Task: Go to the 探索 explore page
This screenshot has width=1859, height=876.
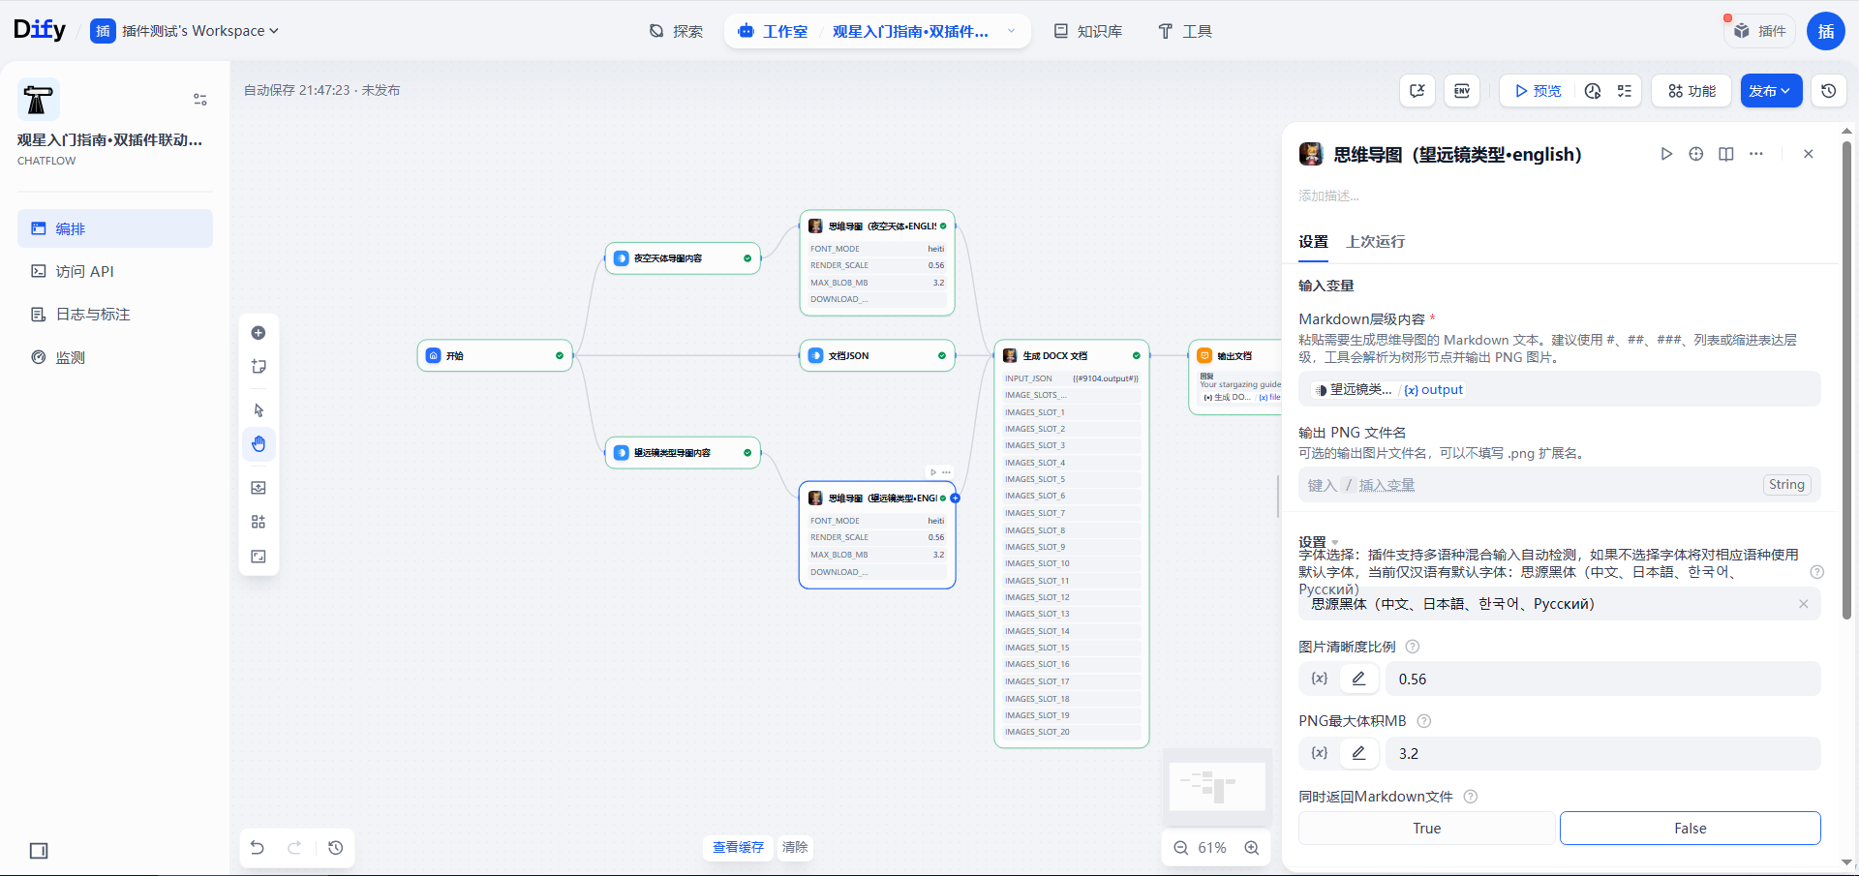Action: coord(676,31)
